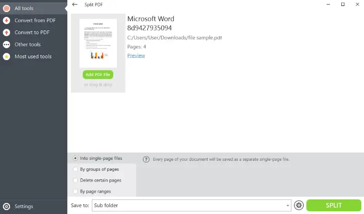
Task: Select Into single-page files option
Action: (101, 158)
